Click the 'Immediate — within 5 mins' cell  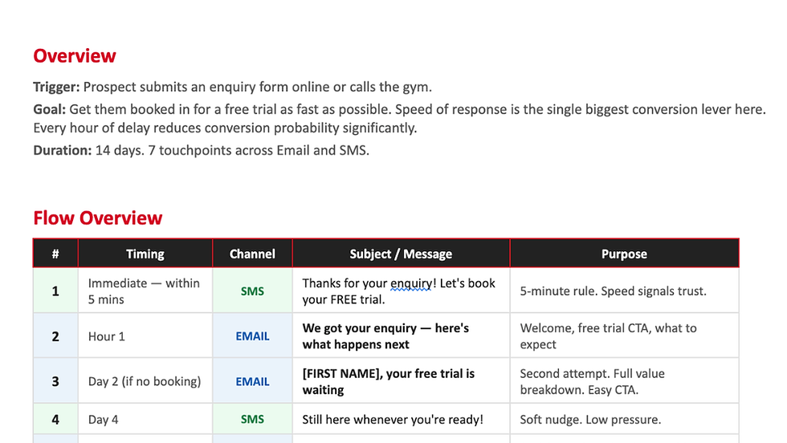pos(144,291)
